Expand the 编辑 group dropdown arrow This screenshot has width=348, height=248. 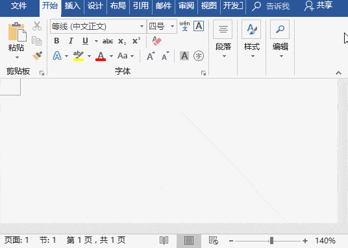(x=281, y=56)
